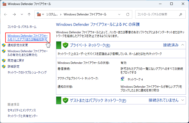Click ゲストまたはパブリック ネットワーク(P) heading
Screen dimensions: 189x123
click(x=98, y=100)
